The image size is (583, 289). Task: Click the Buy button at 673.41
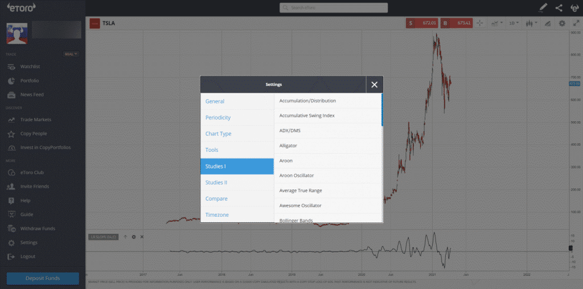point(457,23)
